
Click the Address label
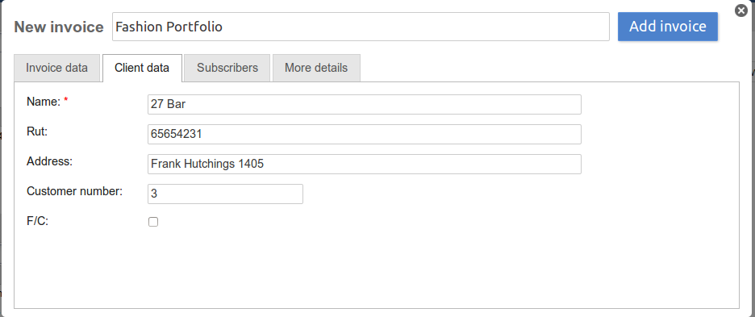click(x=49, y=161)
